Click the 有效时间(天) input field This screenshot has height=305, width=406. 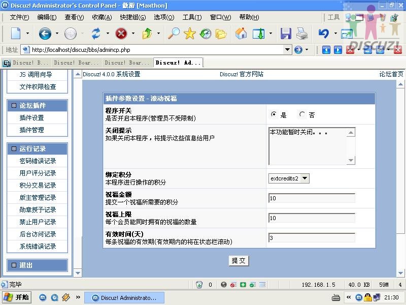(x=312, y=238)
